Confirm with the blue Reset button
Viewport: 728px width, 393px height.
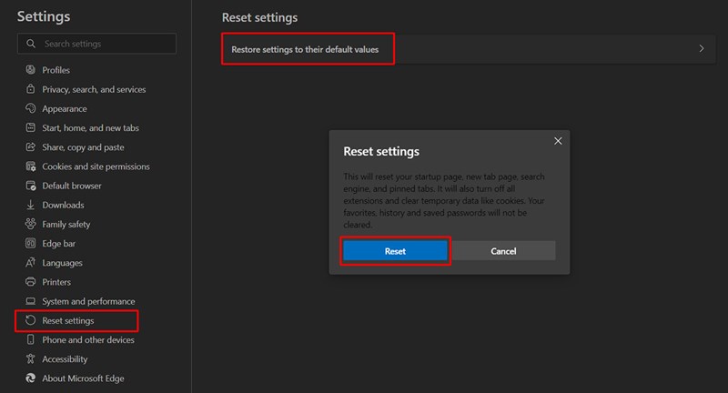click(x=395, y=251)
